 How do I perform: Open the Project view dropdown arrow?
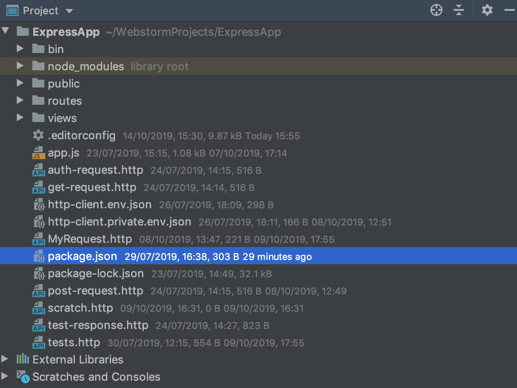coord(69,11)
